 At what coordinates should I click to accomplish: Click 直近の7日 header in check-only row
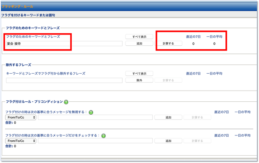pos(221,135)
